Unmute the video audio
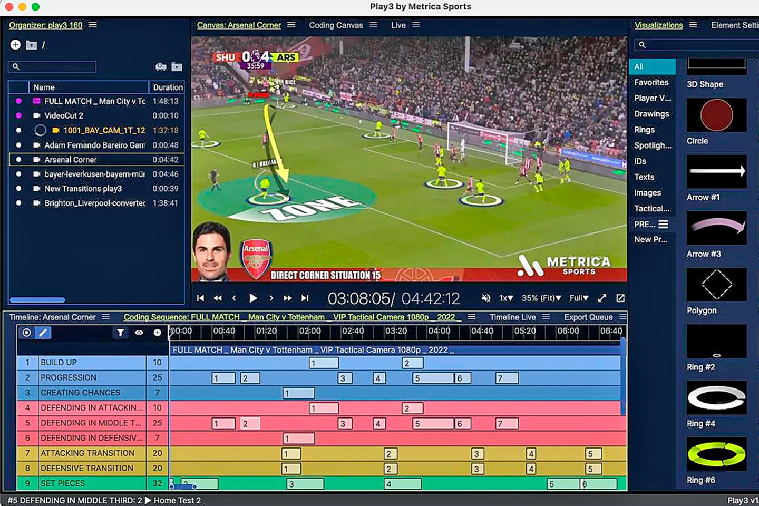Image resolution: width=759 pixels, height=506 pixels. [x=486, y=298]
